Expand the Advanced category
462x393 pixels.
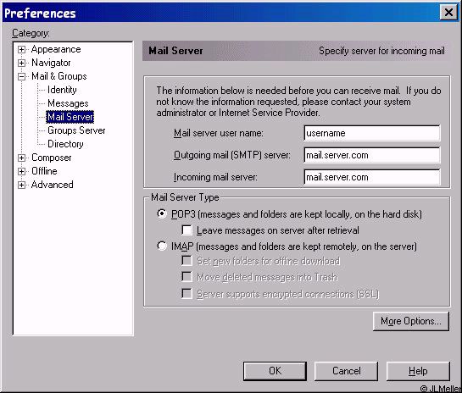coord(21,185)
